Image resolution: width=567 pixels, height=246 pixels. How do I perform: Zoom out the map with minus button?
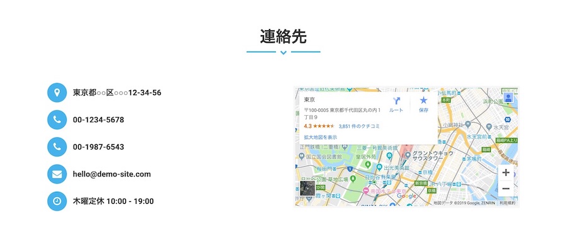(x=506, y=189)
